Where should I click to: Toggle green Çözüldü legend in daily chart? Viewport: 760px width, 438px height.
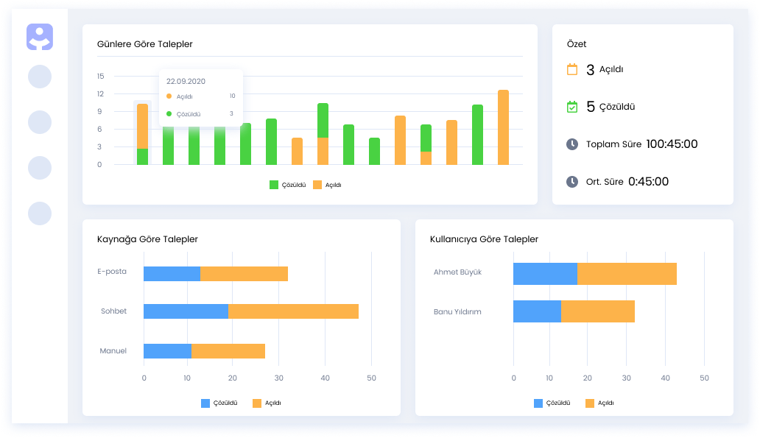click(x=274, y=185)
